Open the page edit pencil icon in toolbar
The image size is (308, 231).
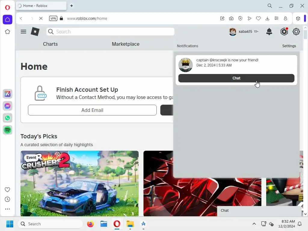coord(222,18)
